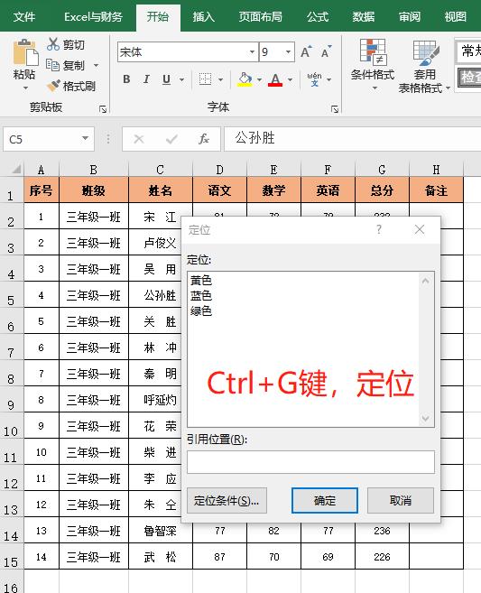
Task: Cancel the formula bar entry with X
Action: coord(139,139)
